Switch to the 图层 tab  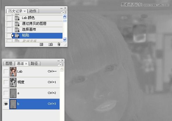click(x=9, y=64)
